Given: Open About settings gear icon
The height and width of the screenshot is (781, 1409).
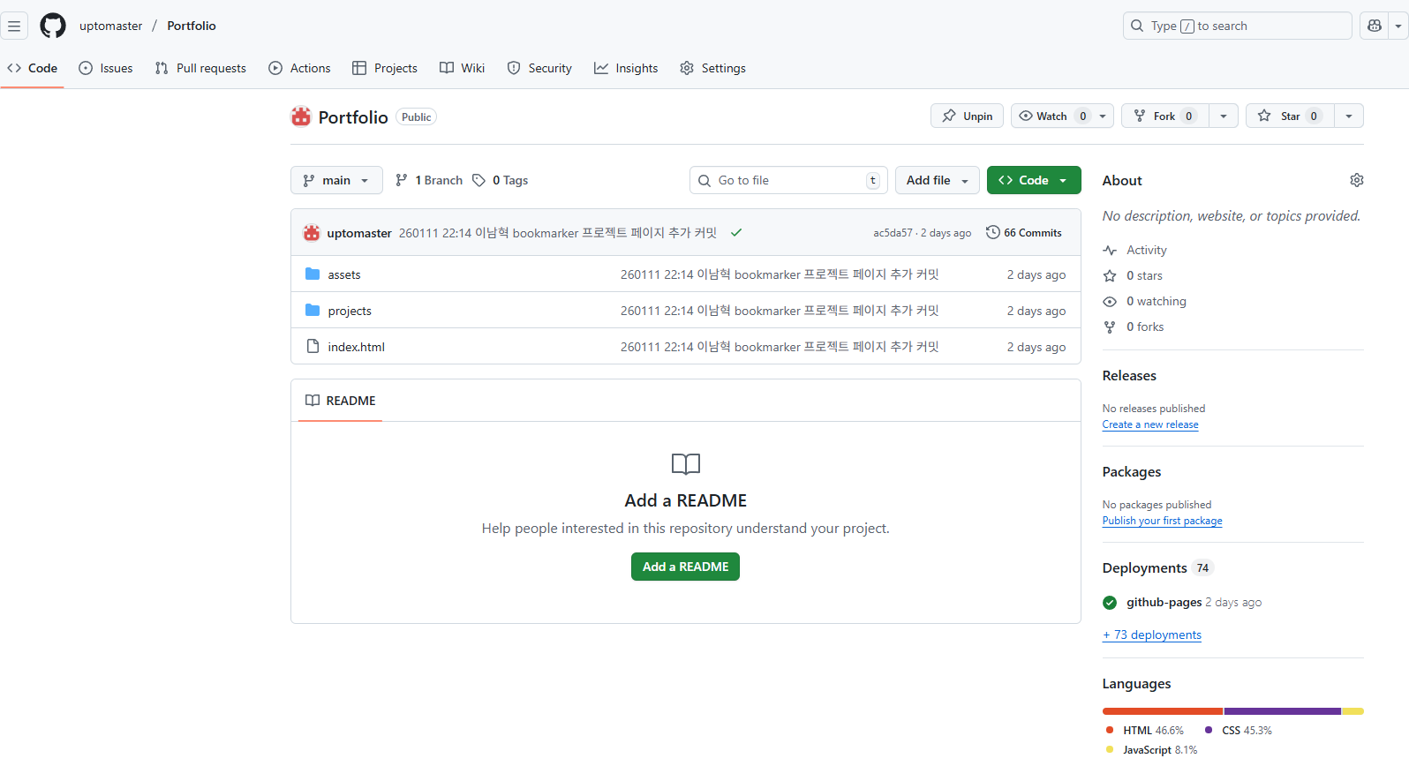Looking at the screenshot, I should click(x=1356, y=180).
